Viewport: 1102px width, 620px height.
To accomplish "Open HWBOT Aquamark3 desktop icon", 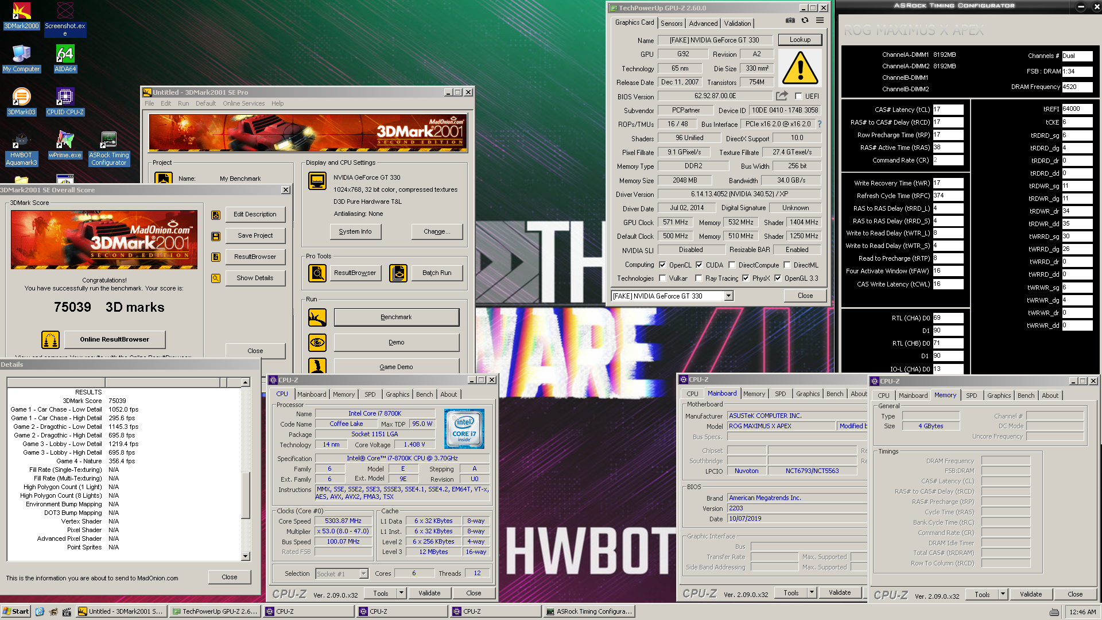I will pos(21,149).
